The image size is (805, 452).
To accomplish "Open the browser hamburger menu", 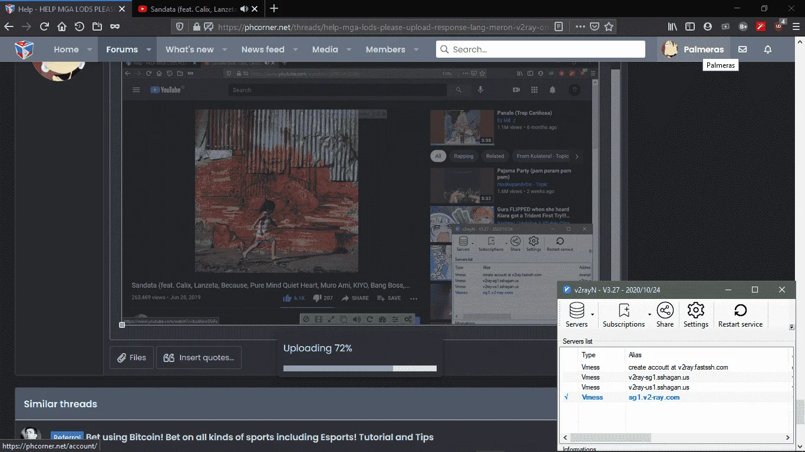I will [x=796, y=26].
